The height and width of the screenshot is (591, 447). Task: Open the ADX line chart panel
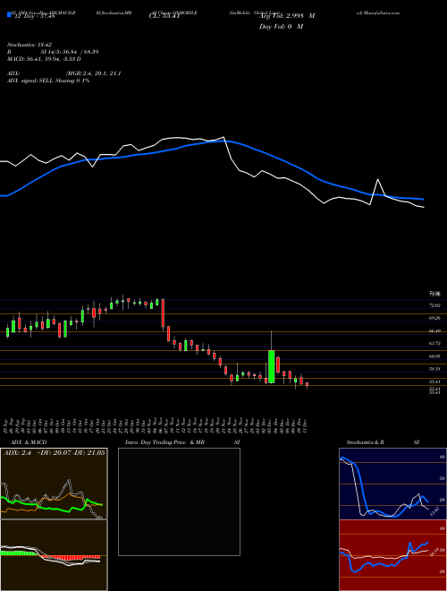pyautogui.click(x=54, y=484)
